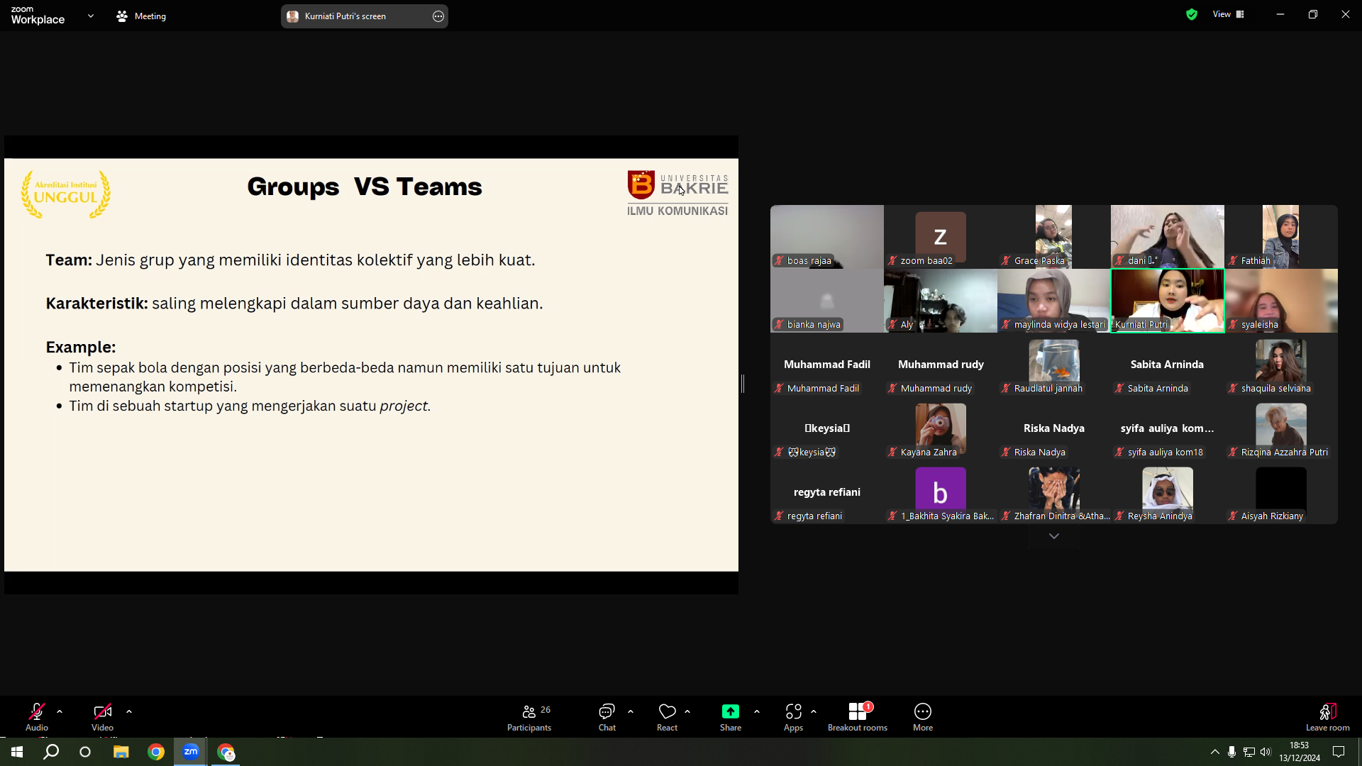Select Kurniati Putri's video tile
The height and width of the screenshot is (766, 1362).
[x=1168, y=301]
